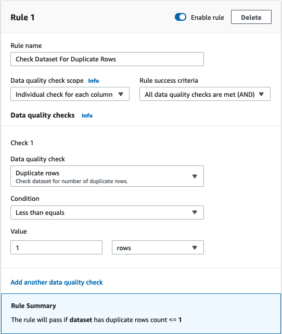Click the Rule Summary panel
This screenshot has height=334, width=282.
click(141, 314)
